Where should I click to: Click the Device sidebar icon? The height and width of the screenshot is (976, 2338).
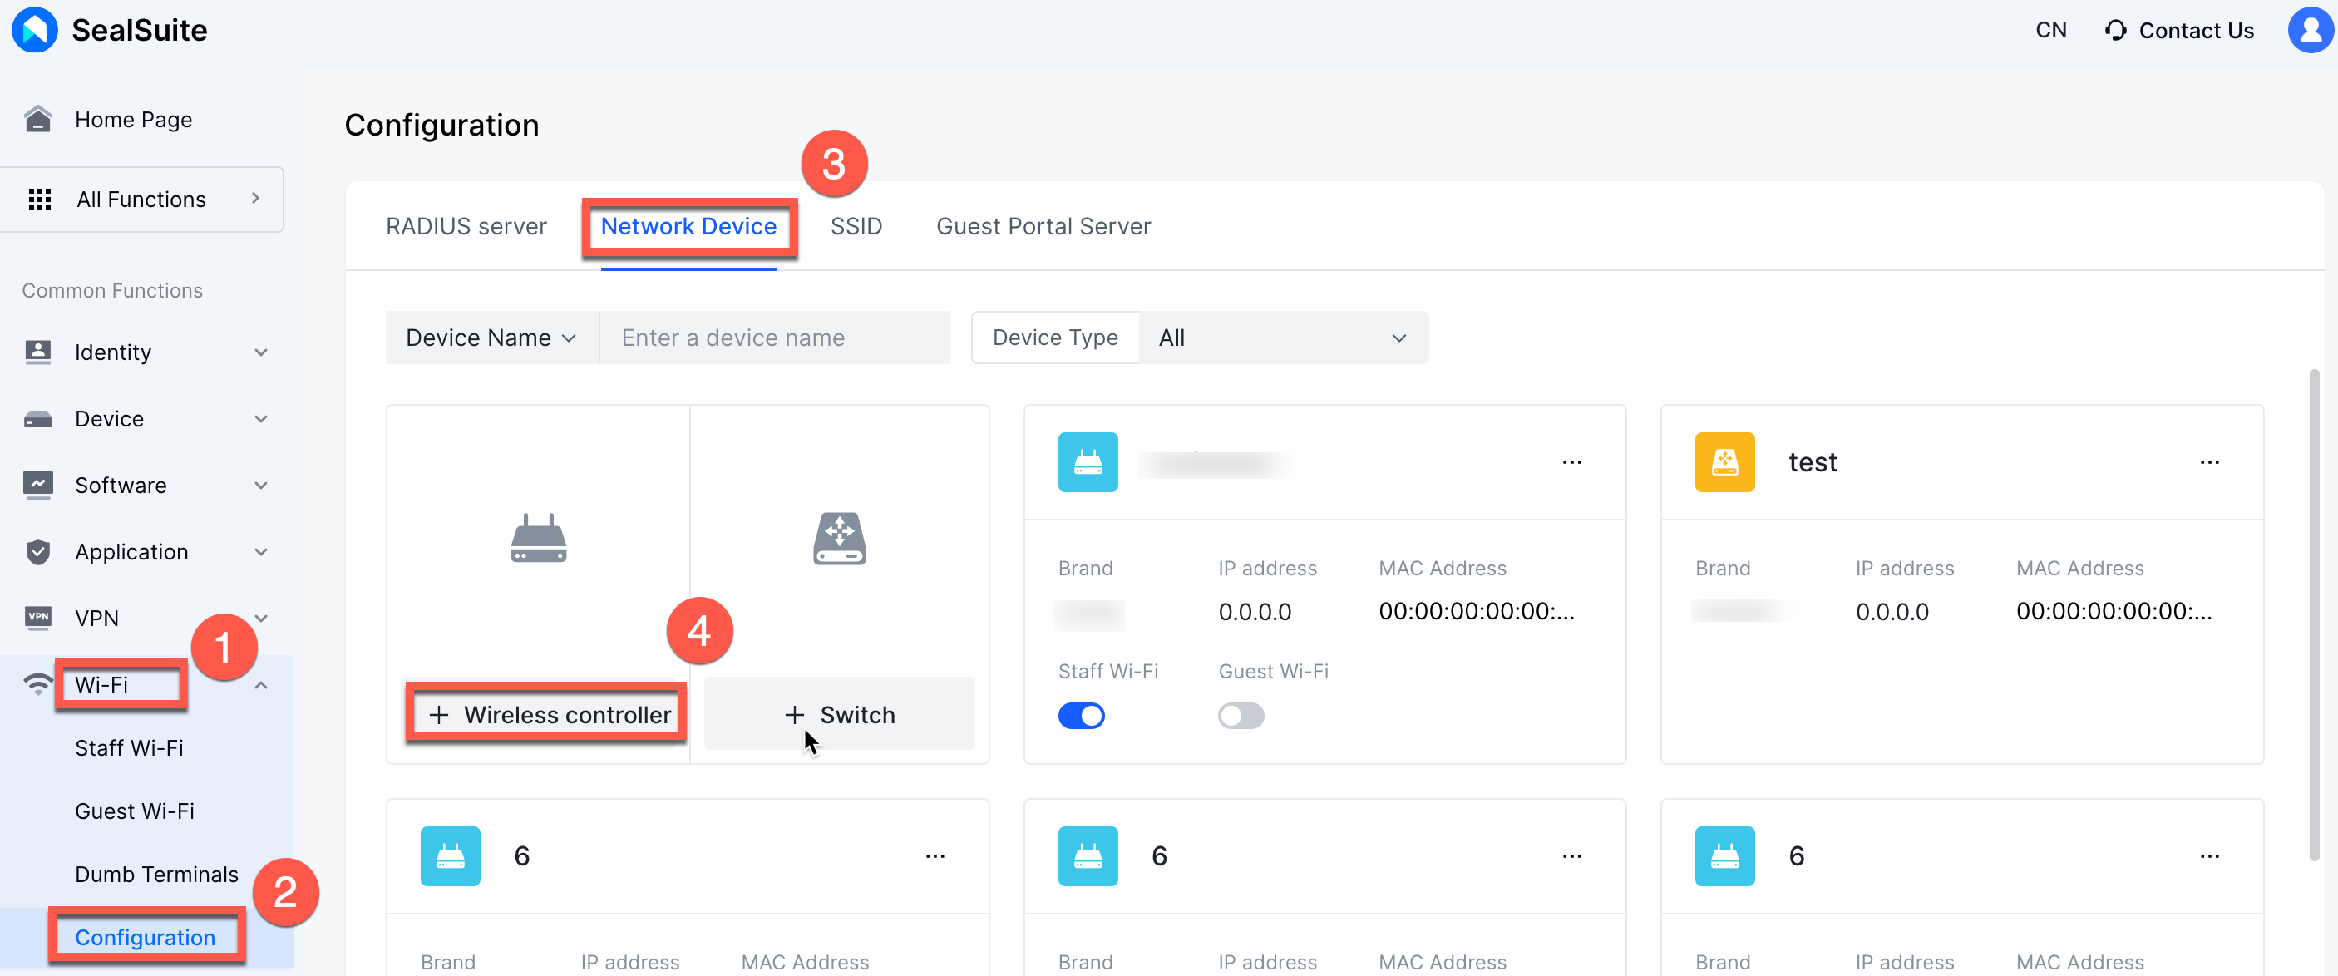tap(38, 418)
